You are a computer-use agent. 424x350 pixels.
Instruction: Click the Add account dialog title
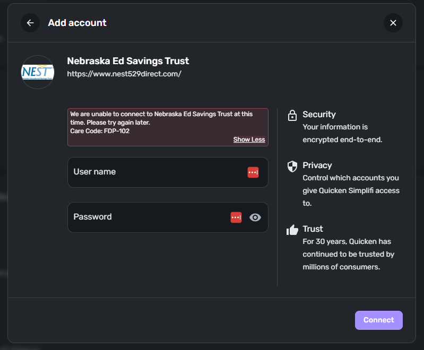tap(77, 23)
